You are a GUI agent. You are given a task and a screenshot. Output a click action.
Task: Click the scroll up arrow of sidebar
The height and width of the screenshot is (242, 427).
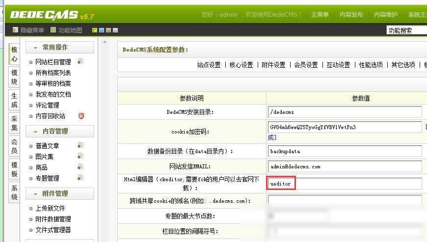(105, 42)
